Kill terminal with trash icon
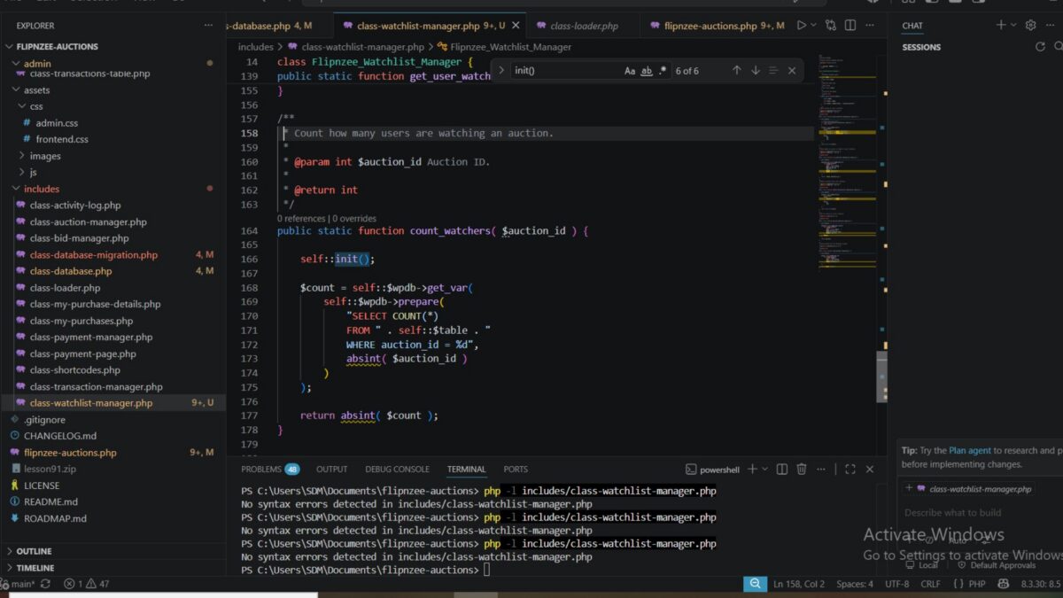The image size is (1063, 598). coord(802,470)
